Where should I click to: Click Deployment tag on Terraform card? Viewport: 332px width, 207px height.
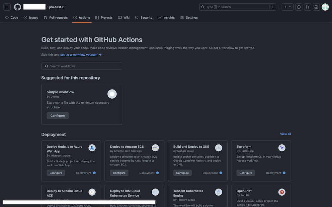click(276, 173)
